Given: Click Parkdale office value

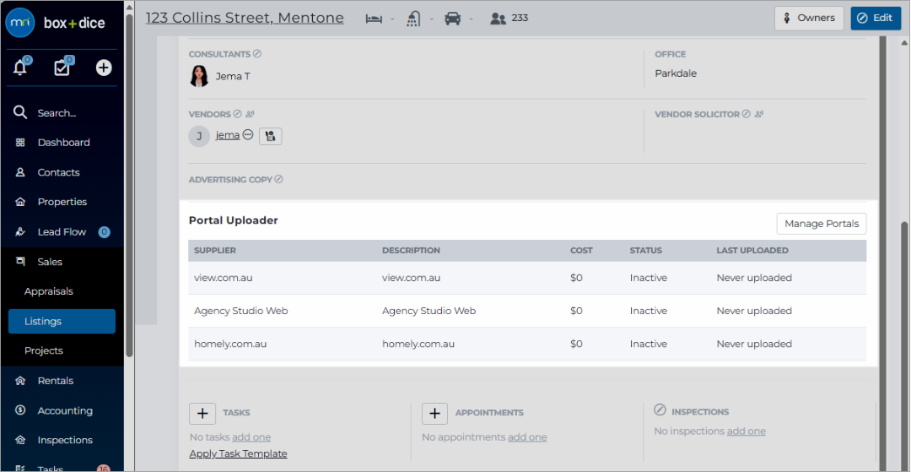Looking at the screenshot, I should point(676,73).
